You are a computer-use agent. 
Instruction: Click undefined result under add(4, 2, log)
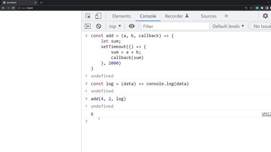point(102,106)
